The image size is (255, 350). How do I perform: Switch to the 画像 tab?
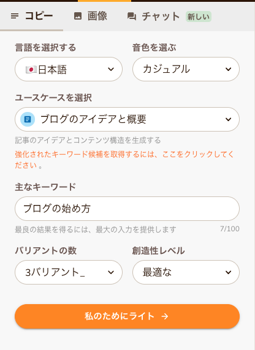pyautogui.click(x=91, y=16)
